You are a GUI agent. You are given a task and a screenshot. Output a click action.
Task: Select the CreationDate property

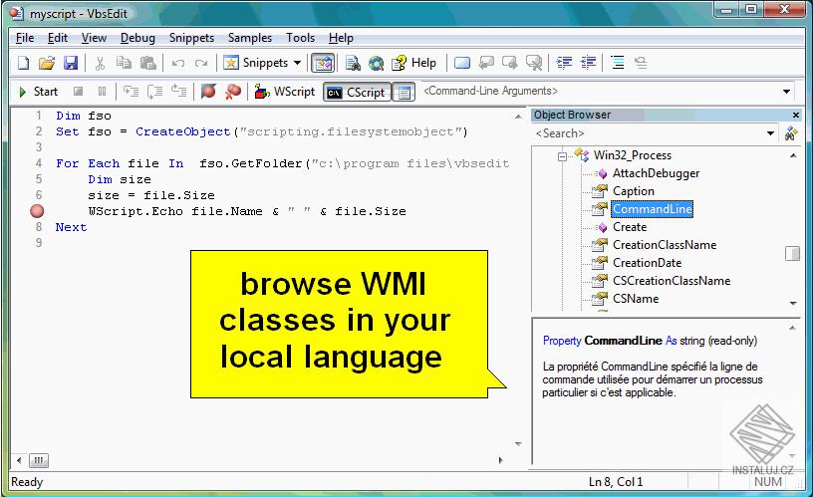coord(647,263)
